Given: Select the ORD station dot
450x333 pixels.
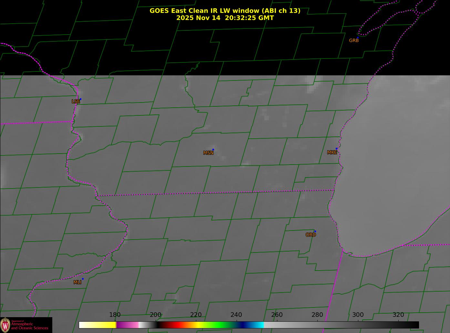Looking at the screenshot, I should [x=315, y=231].
